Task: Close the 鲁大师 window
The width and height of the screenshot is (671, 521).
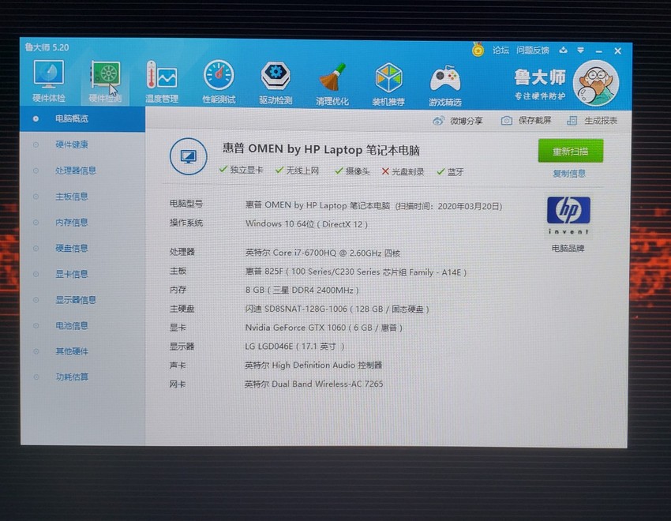Action: pos(617,51)
